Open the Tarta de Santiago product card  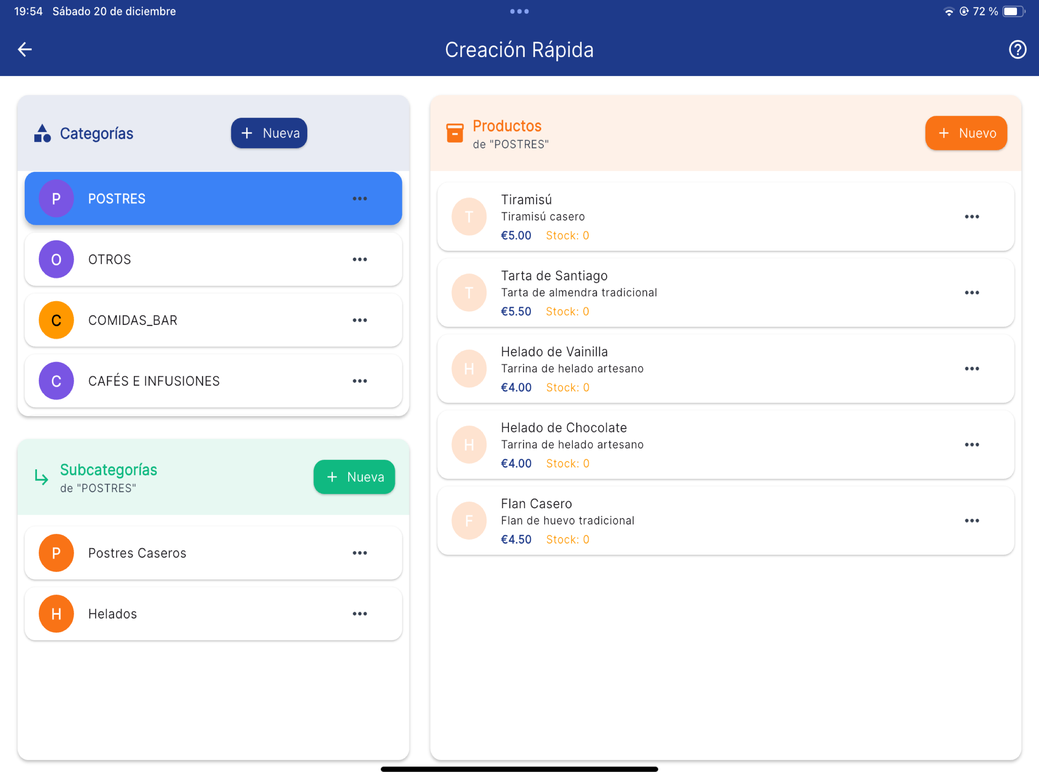click(x=725, y=293)
